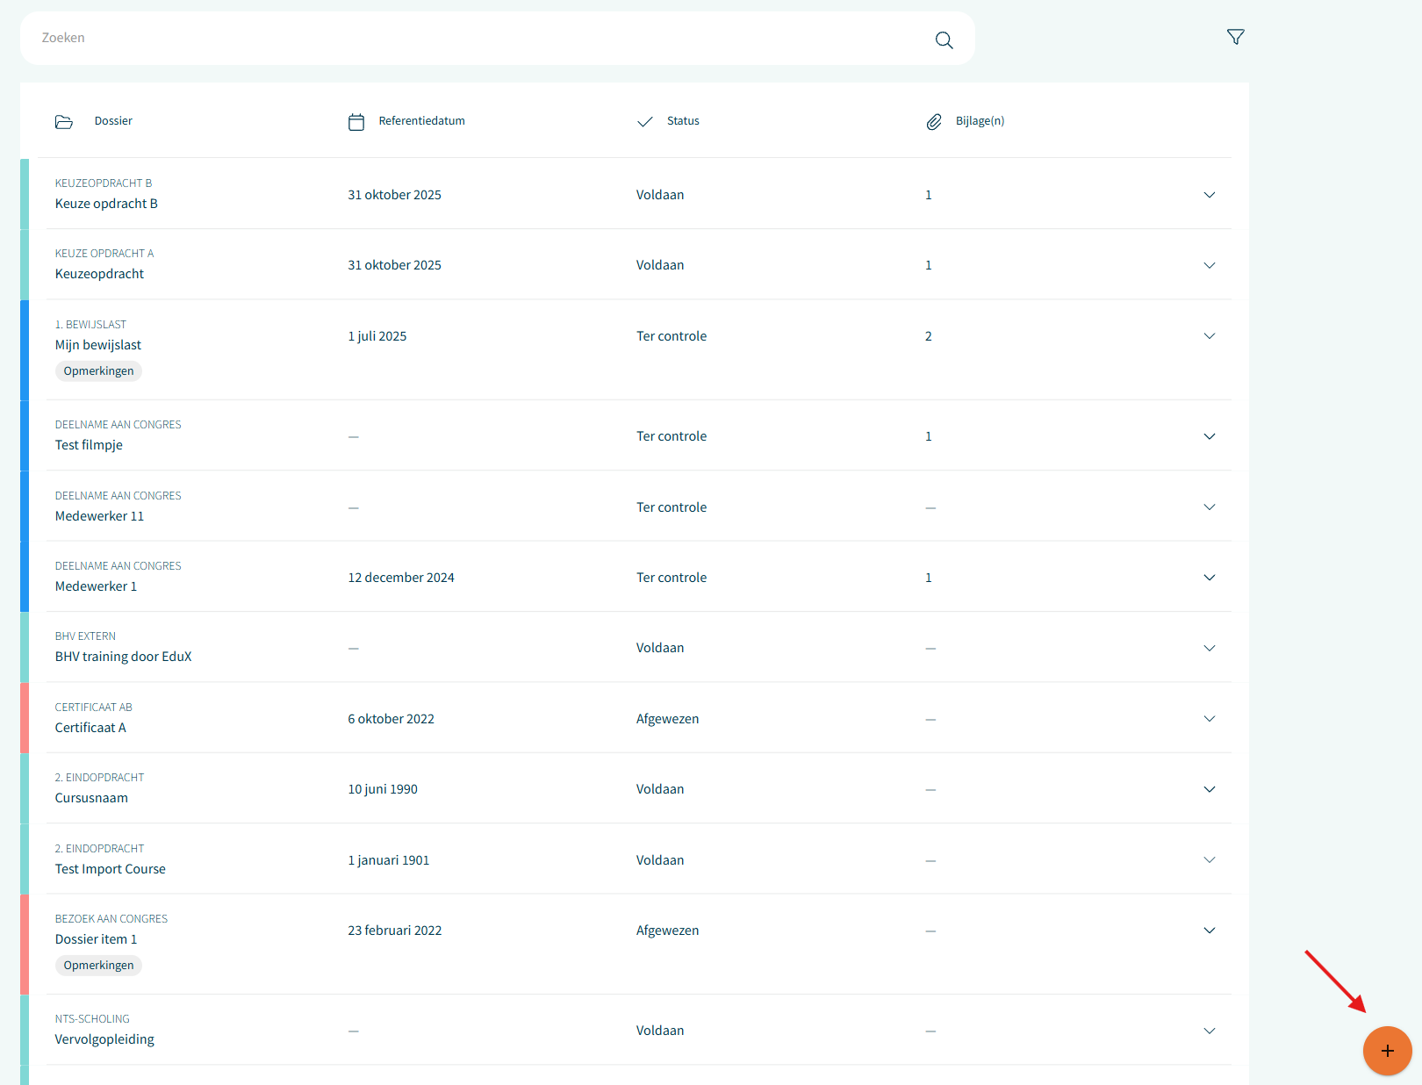Sort by Status column header

pos(683,121)
